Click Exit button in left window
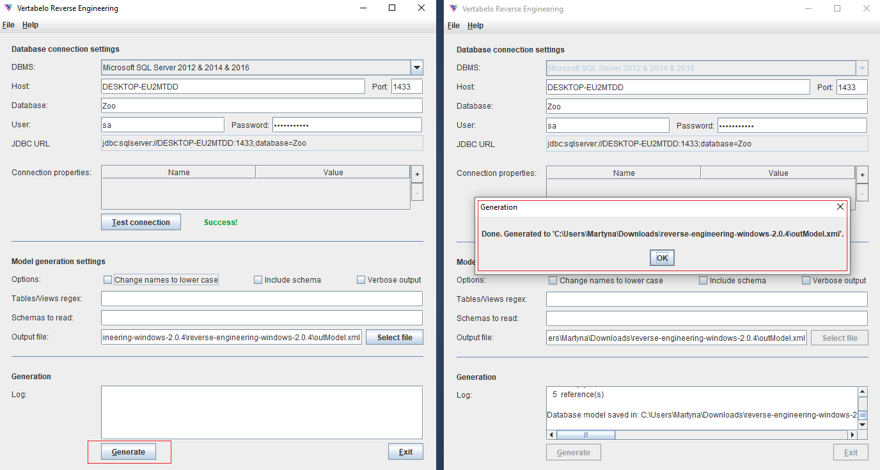 [405, 451]
